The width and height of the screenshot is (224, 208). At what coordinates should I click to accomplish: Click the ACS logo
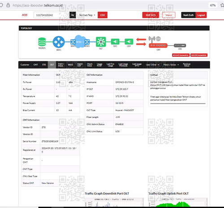click(x=25, y=15)
